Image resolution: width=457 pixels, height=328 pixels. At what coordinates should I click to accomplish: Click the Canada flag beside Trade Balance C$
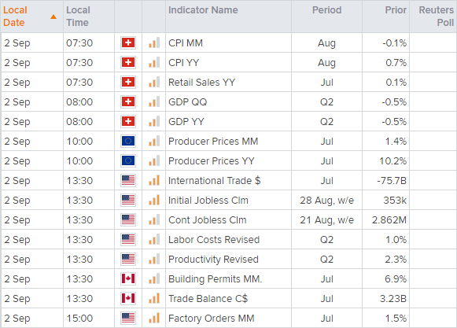click(x=128, y=298)
